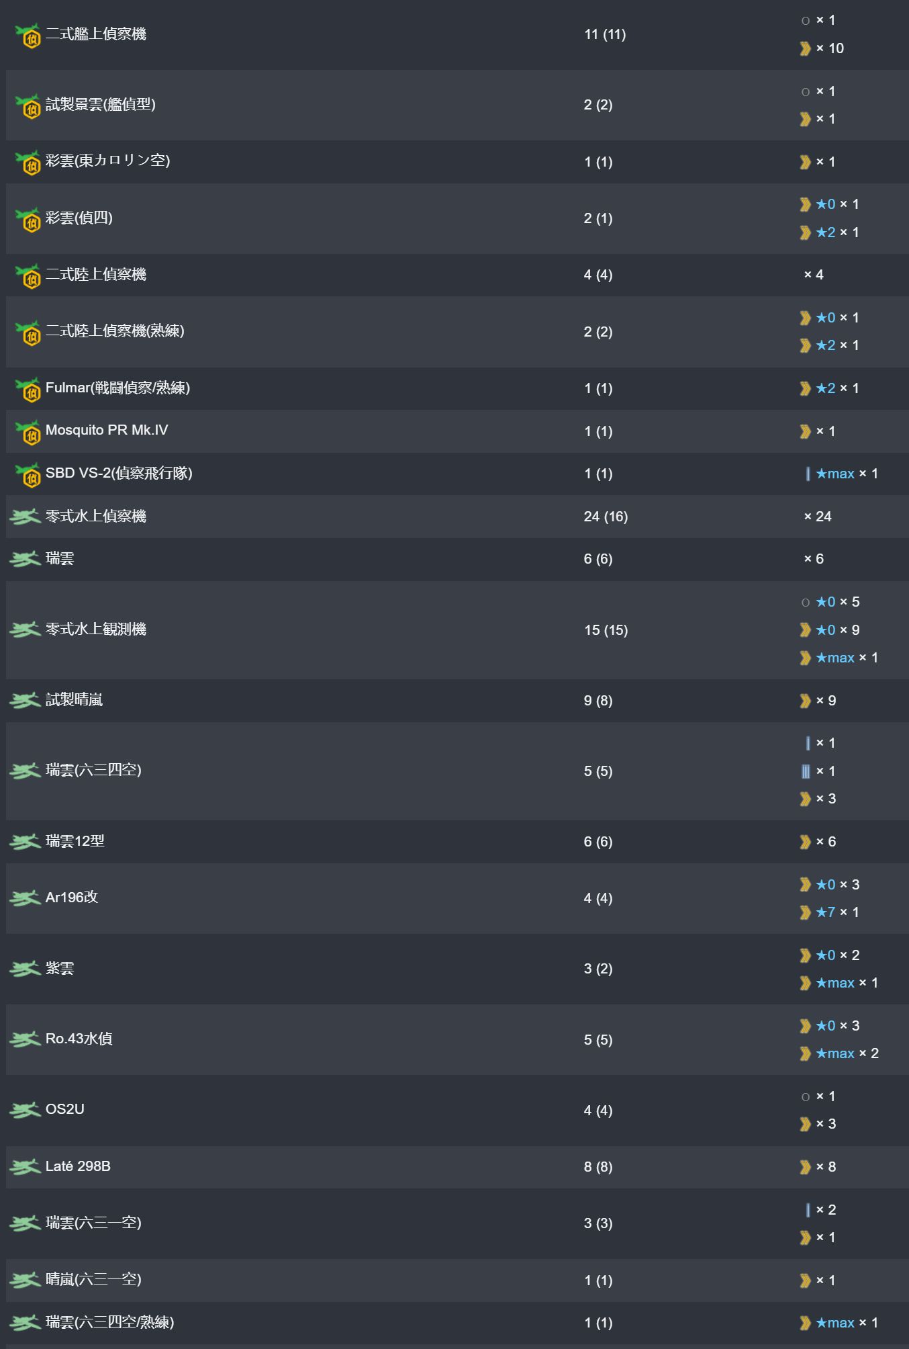909x1349 pixels.
Task: Click the gold chevron beside 試製晴嵐 ×9
Action: [x=805, y=701]
